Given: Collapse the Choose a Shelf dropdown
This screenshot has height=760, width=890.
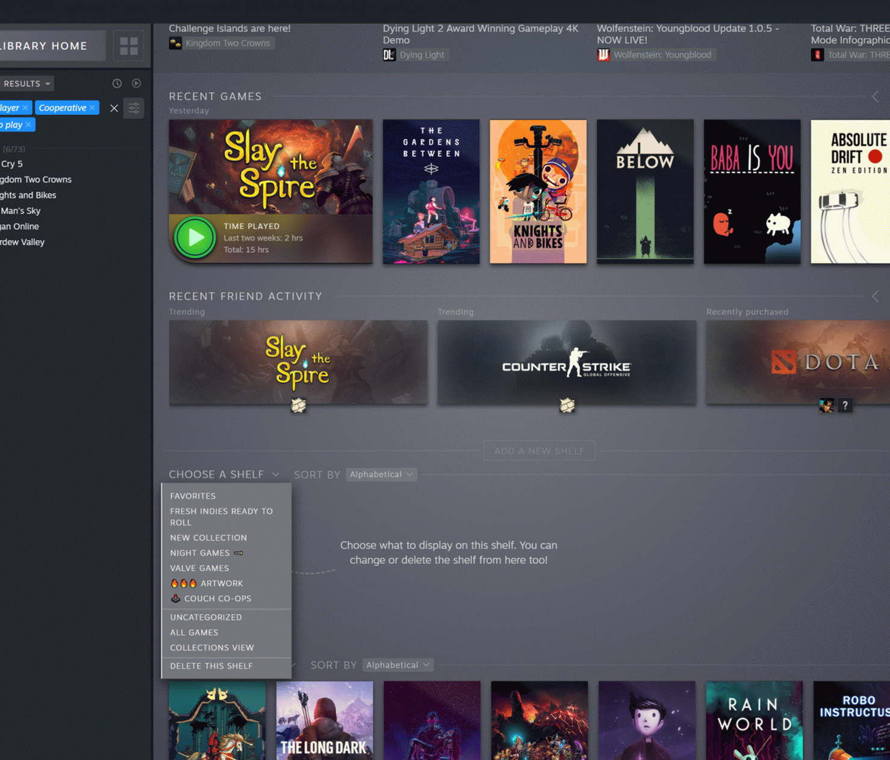Looking at the screenshot, I should tap(275, 475).
